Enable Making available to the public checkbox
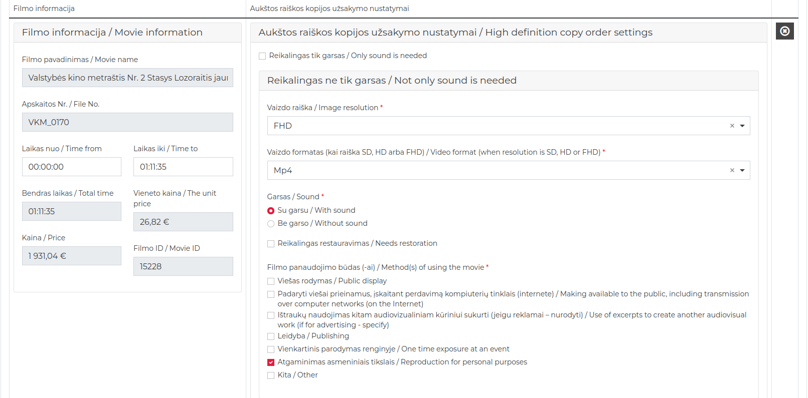This screenshot has height=398, width=808. tap(271, 294)
